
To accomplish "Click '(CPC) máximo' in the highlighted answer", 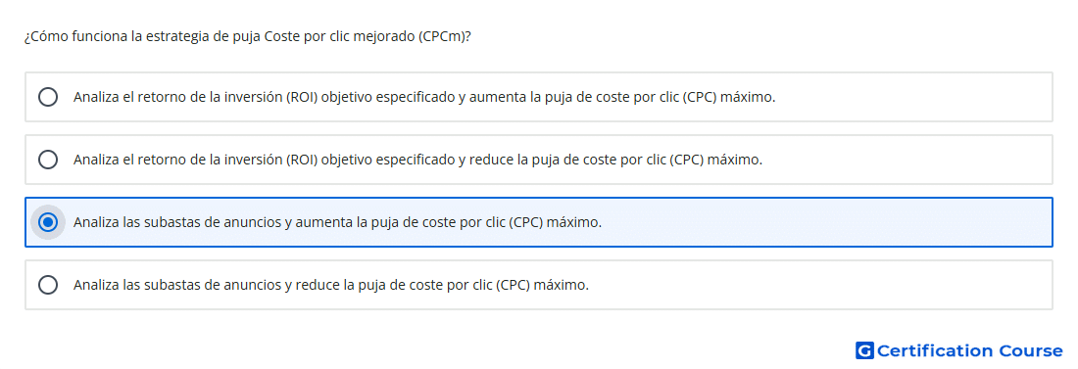I will click(x=556, y=222).
